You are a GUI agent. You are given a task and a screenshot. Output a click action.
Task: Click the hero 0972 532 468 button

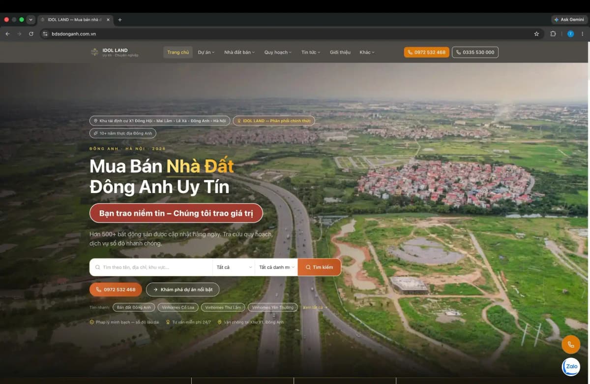tap(116, 289)
